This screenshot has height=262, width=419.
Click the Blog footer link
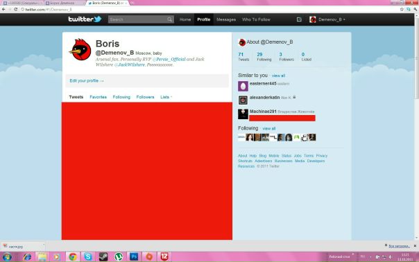coord(263,156)
